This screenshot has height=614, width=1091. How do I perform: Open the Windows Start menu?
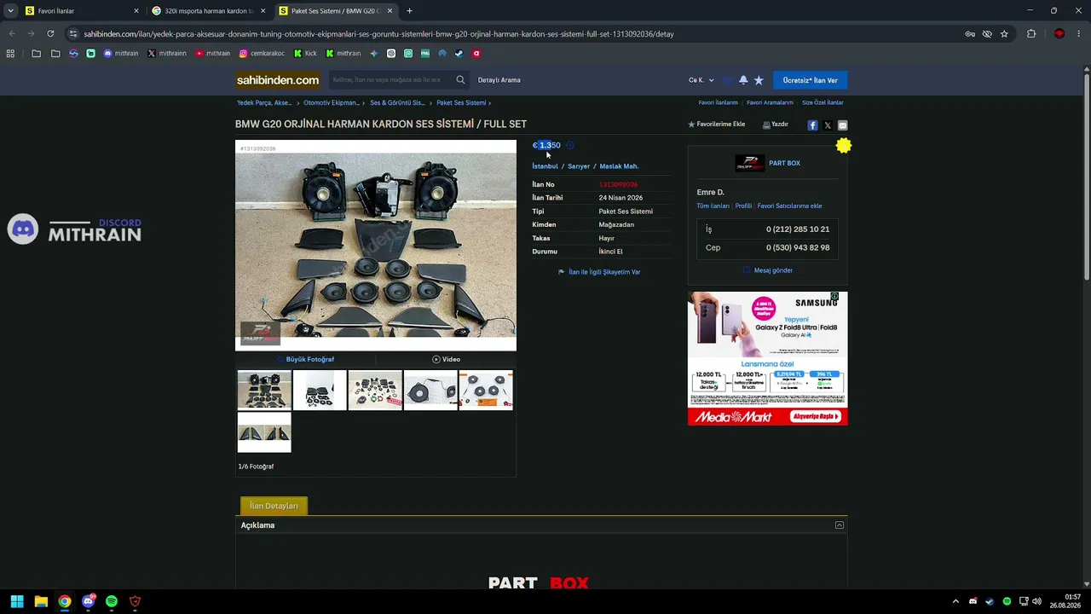pyautogui.click(x=17, y=601)
